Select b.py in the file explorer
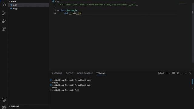 [28, 8]
